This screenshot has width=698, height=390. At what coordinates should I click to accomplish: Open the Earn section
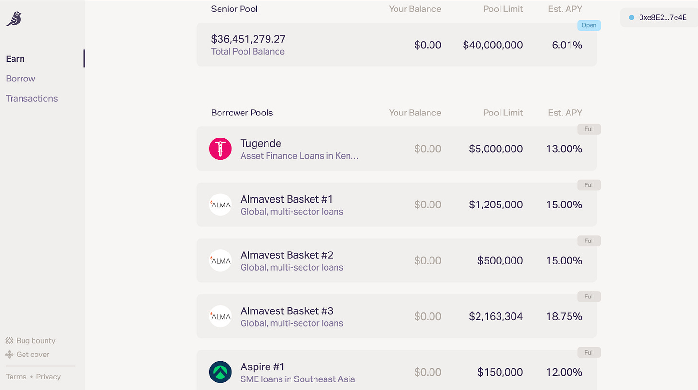click(15, 59)
